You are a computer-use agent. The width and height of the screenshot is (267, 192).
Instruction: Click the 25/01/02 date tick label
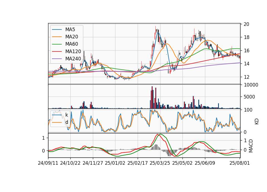click(x=115, y=163)
